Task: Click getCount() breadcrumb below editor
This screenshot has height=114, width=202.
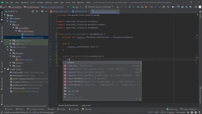Action: [x=86, y=105]
